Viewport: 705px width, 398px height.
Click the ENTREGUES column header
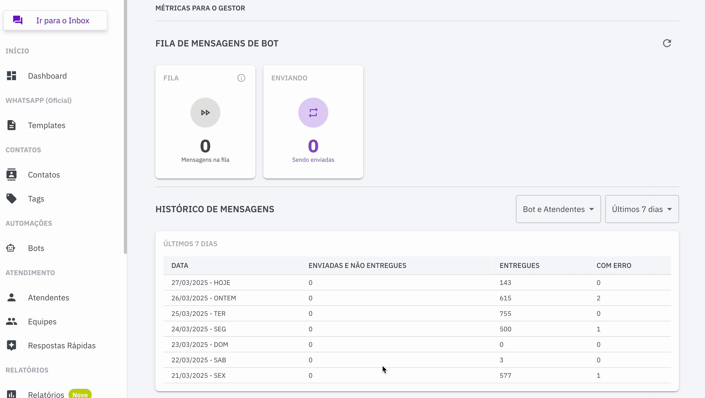[x=519, y=266]
